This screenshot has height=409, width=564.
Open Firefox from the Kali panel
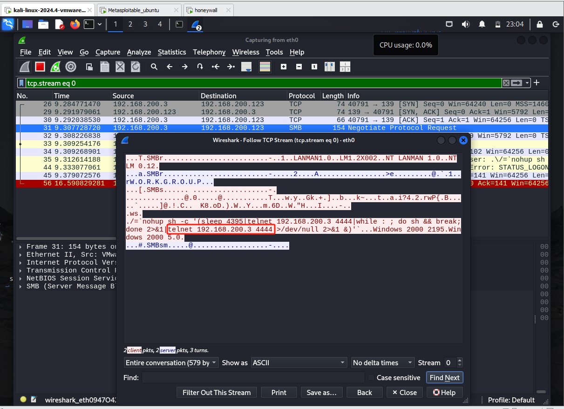point(75,24)
